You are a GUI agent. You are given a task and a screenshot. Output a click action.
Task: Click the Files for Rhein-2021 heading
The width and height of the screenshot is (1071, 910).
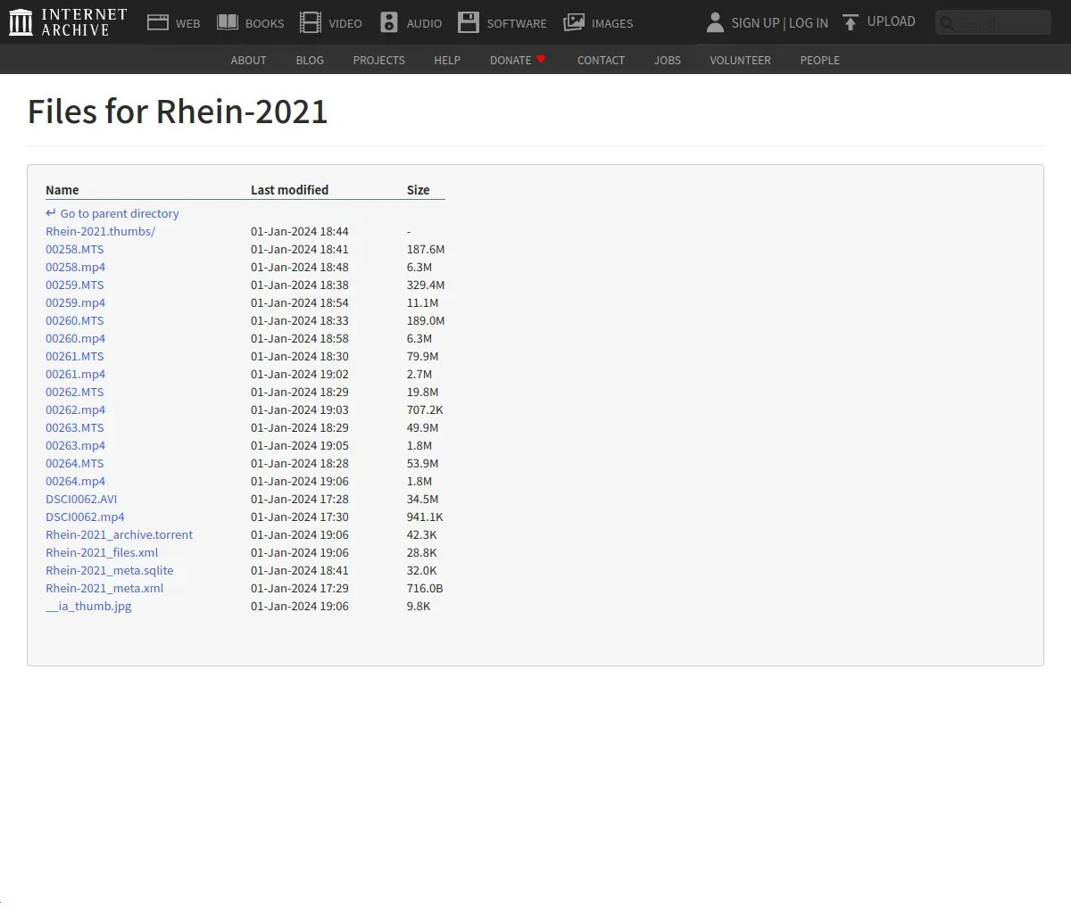[178, 112]
